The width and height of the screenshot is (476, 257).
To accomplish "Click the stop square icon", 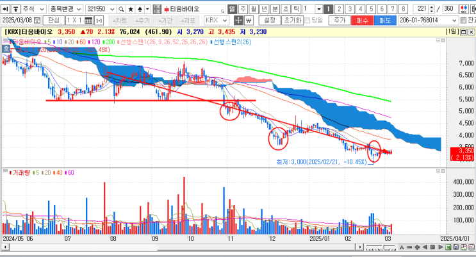I will tap(433, 247).
